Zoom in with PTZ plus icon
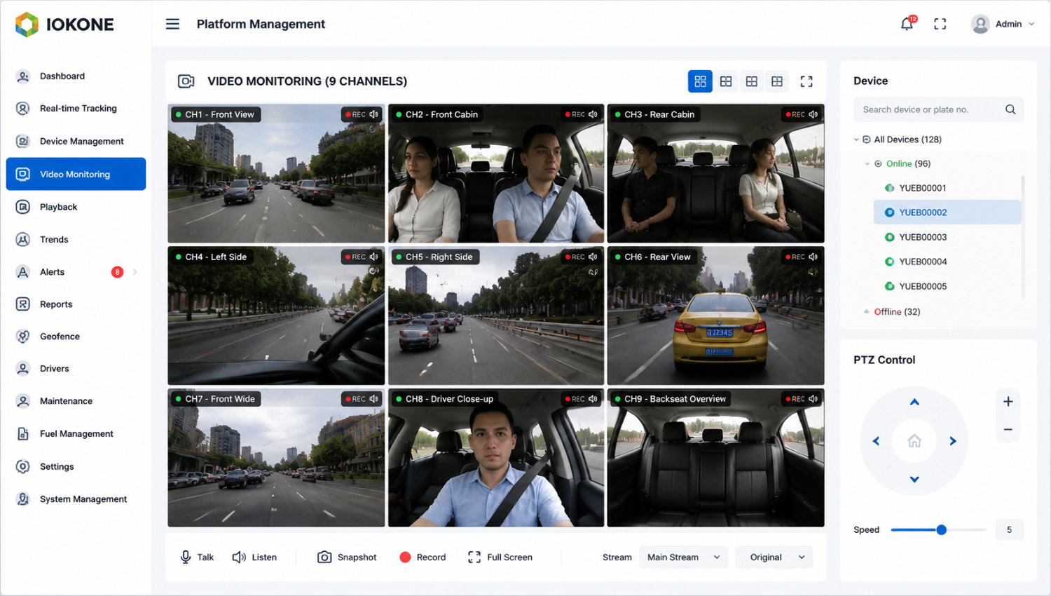 [x=1008, y=402]
